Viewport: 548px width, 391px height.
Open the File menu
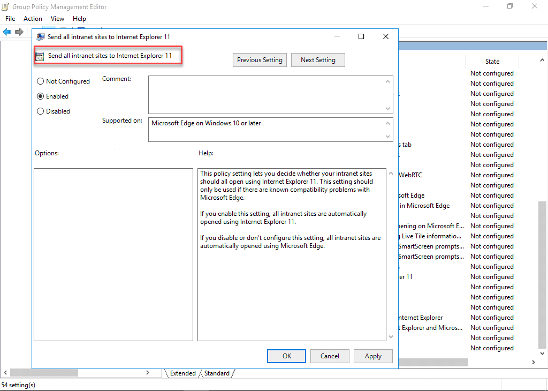click(x=10, y=19)
